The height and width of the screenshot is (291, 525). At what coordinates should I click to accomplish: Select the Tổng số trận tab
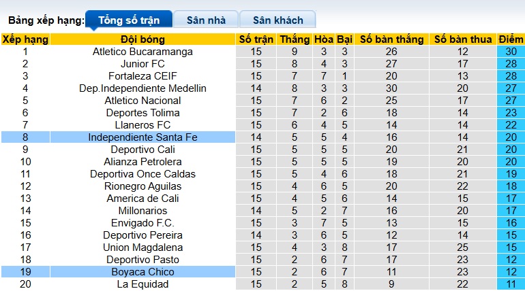click(x=127, y=20)
